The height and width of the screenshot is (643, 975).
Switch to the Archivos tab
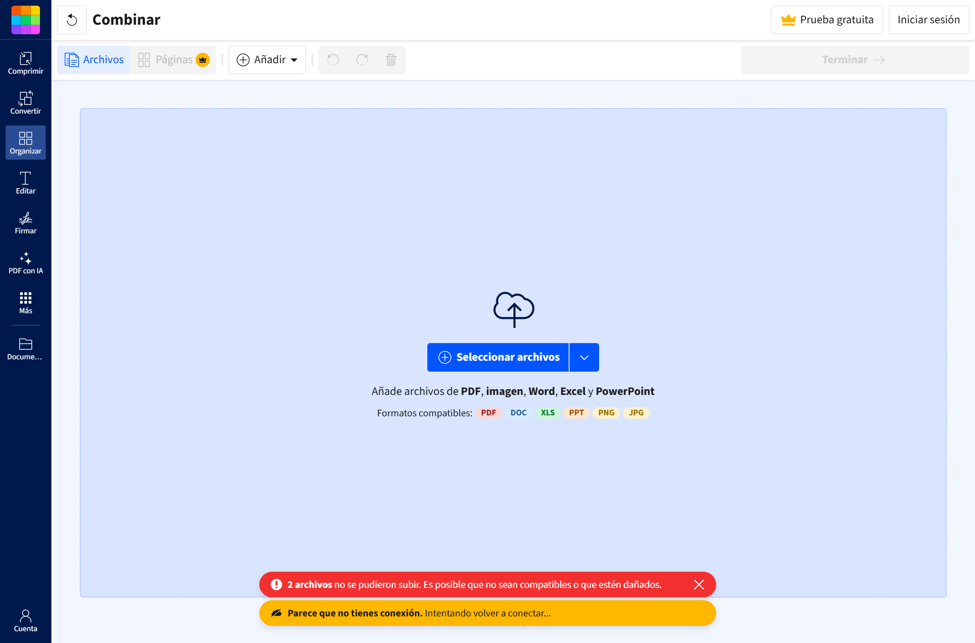[x=94, y=60]
